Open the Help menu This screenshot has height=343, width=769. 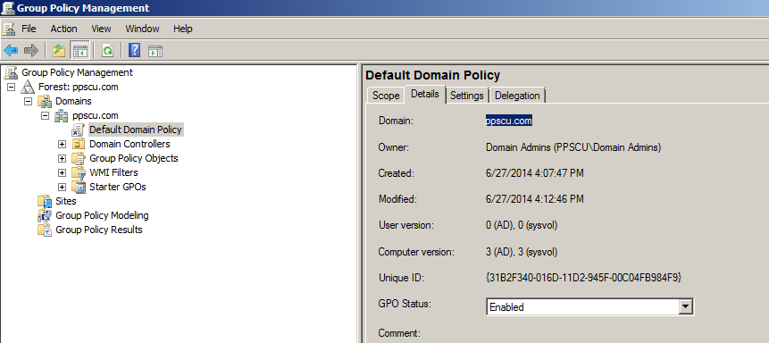[182, 29]
